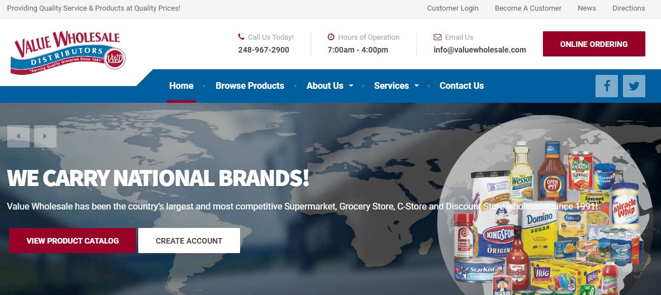Open the Twitter profile icon
This screenshot has height=295, width=661.
tap(634, 86)
